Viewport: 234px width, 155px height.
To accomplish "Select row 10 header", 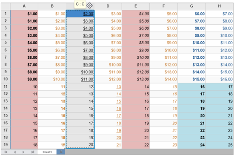I will click(6, 79).
